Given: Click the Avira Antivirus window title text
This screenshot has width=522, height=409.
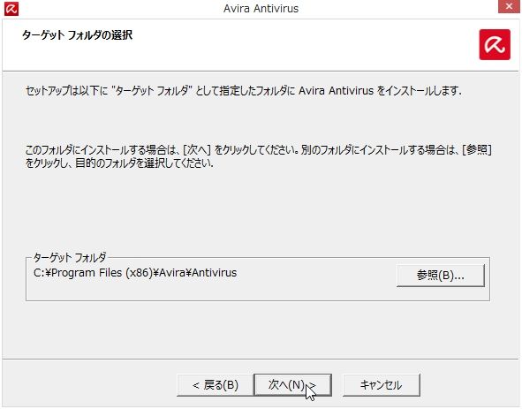Looking at the screenshot, I should point(261,8).
